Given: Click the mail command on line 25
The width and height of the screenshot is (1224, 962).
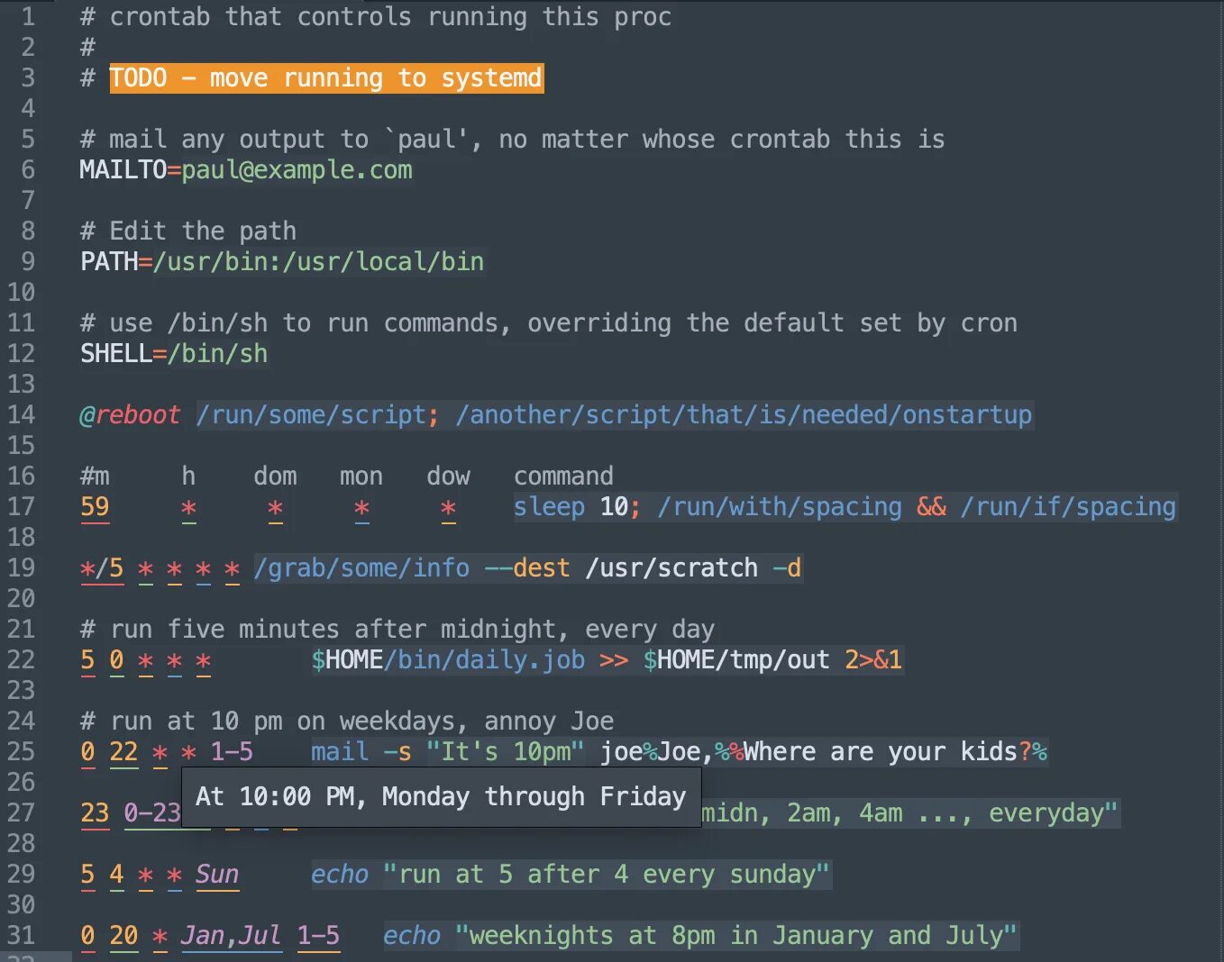Looking at the screenshot, I should click(340, 752).
